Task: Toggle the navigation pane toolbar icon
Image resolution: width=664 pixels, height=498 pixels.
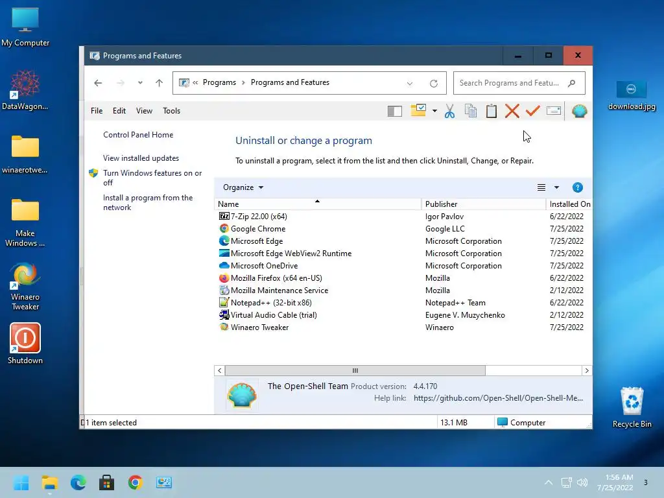Action: pyautogui.click(x=394, y=111)
